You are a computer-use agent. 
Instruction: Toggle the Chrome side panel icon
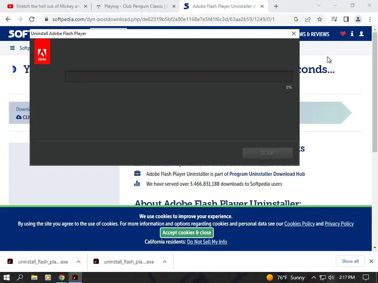click(346, 19)
